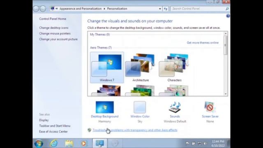
Task: Click the Personalization taskbar button
Action: tap(100, 143)
